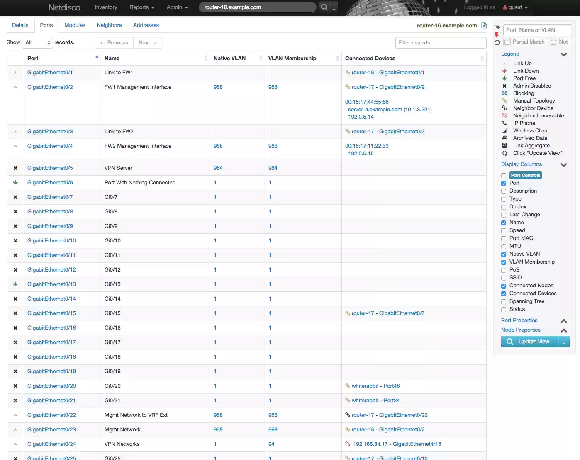Click inside the Filter records field
Screen dimensions: 580x460
coord(441,42)
